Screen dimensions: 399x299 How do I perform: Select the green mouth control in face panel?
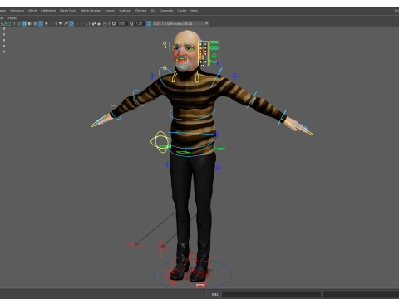(214, 61)
